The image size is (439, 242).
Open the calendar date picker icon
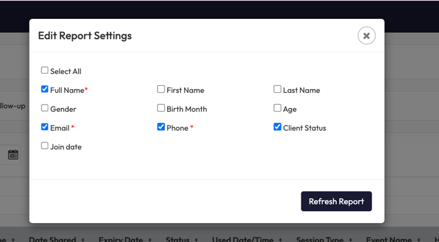[13, 154]
